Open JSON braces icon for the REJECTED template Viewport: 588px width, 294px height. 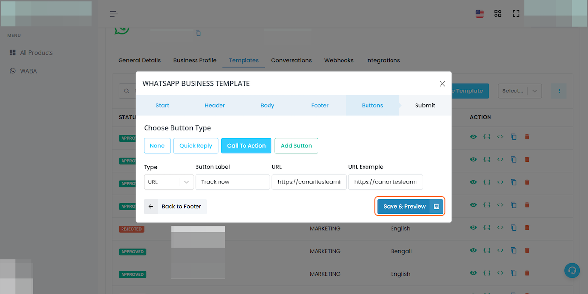(487, 228)
